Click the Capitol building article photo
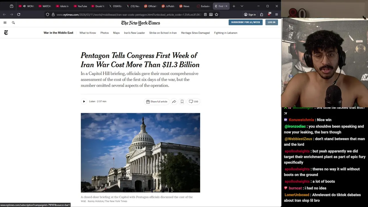This screenshot has height=207, width=368. point(140,153)
